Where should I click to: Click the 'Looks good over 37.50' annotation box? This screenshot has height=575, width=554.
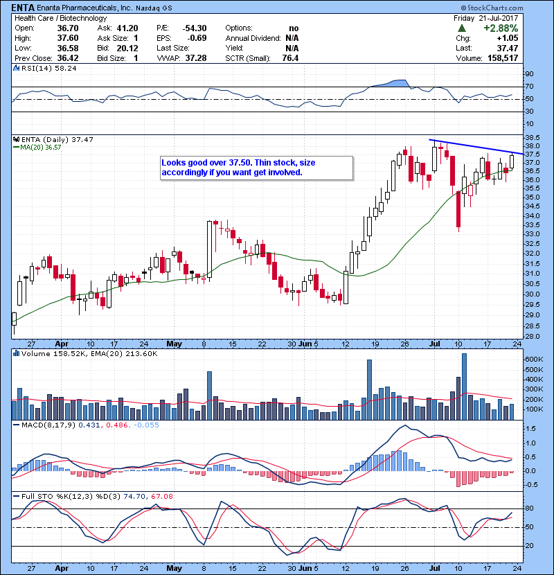pyautogui.click(x=257, y=168)
